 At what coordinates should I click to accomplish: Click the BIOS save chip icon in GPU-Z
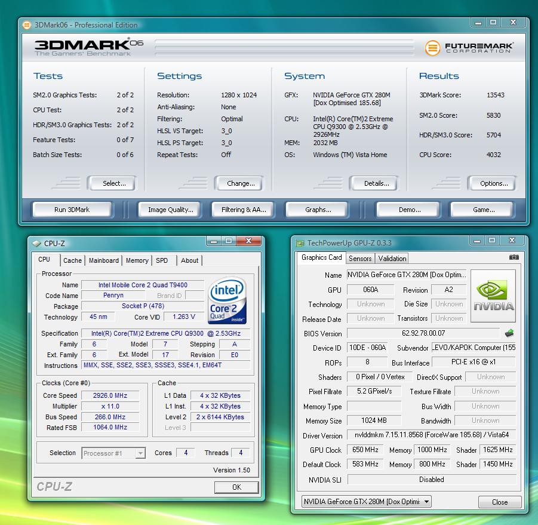tap(509, 333)
